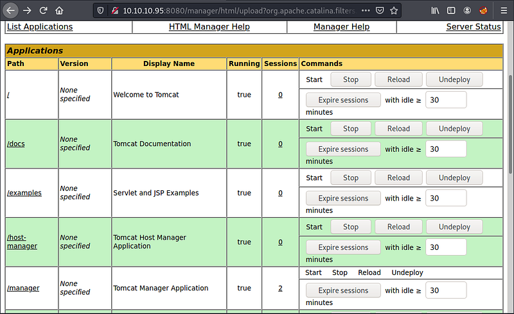Open the Firefox account icon
The height and width of the screenshot is (314, 514).
click(x=467, y=11)
